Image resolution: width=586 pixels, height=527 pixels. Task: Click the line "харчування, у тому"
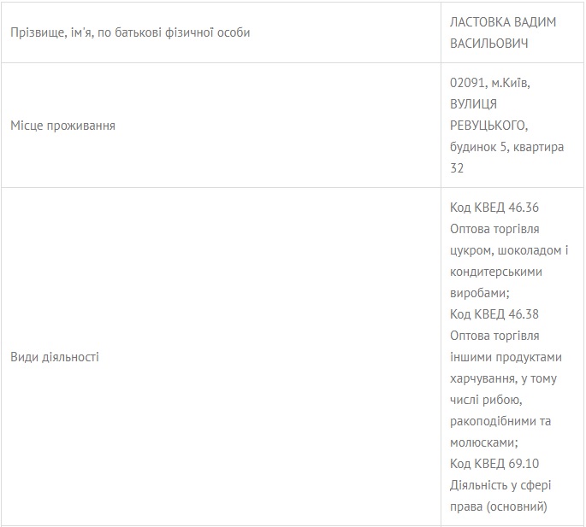[505, 378]
